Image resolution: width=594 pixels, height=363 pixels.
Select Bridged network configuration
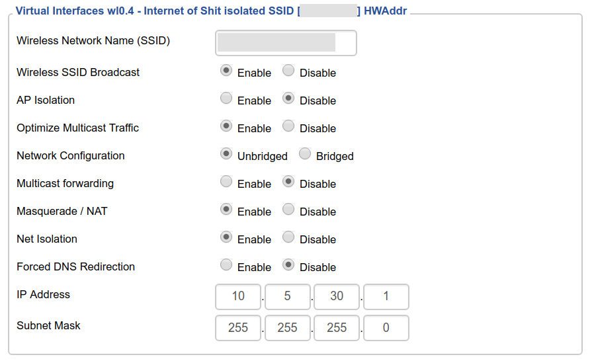point(305,154)
